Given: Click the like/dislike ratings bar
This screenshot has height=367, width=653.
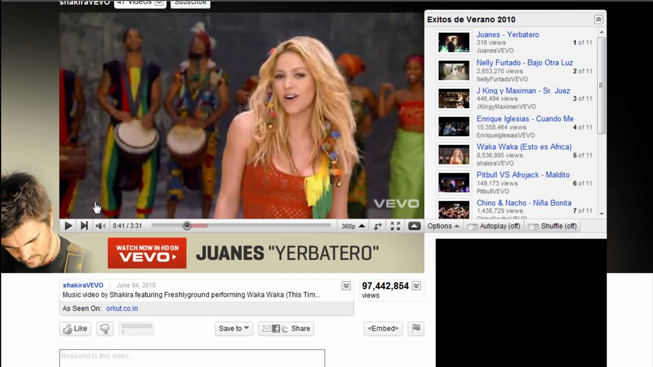Looking at the screenshot, I should [137, 329].
